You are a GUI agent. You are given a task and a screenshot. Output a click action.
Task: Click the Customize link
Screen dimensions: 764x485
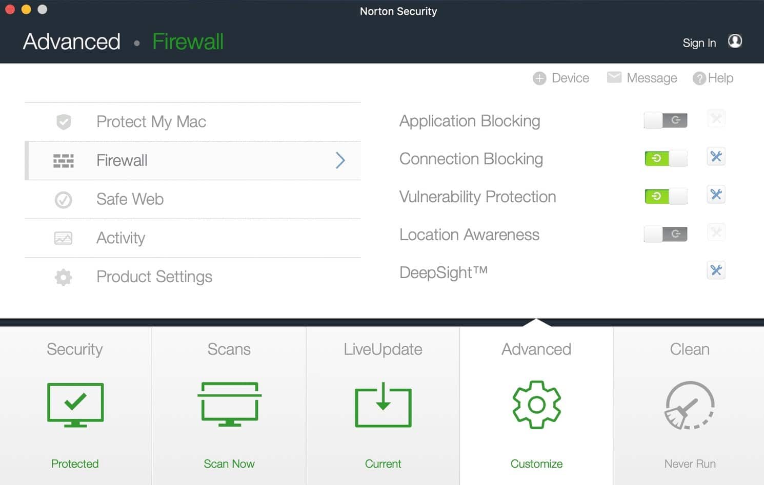[536, 464]
